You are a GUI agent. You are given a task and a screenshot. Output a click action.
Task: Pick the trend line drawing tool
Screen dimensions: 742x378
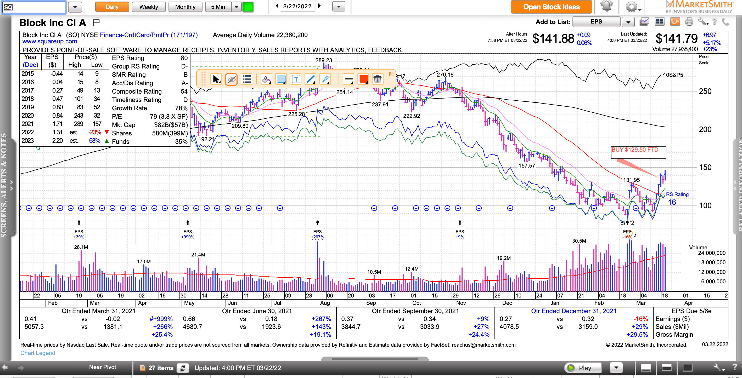coord(310,79)
